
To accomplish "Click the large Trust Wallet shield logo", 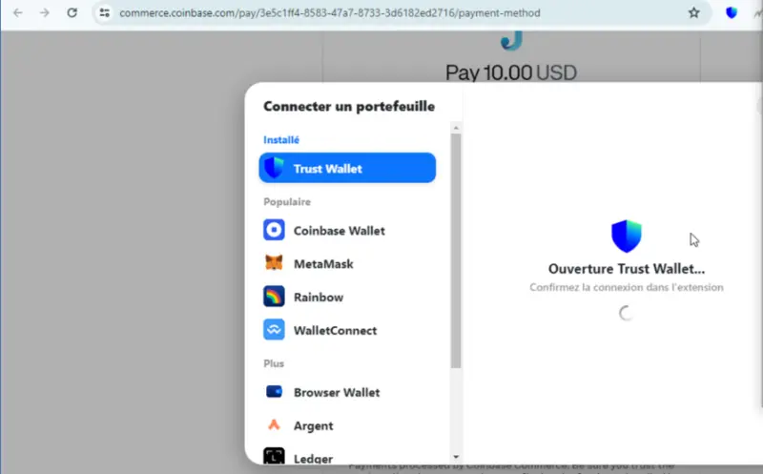I will (627, 236).
